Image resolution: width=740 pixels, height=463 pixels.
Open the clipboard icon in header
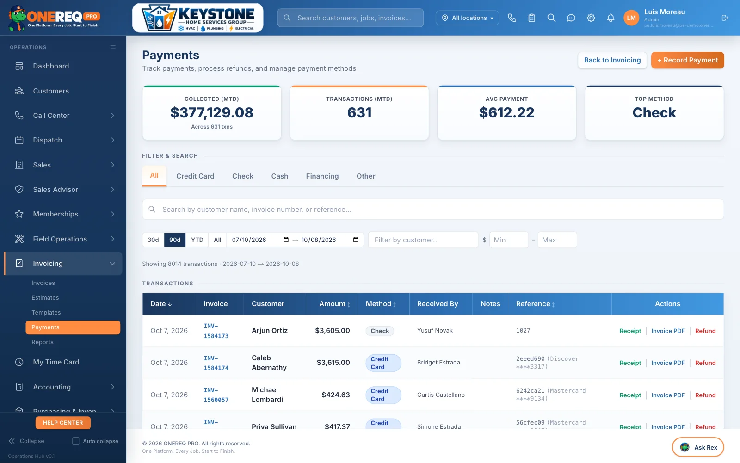(x=532, y=18)
